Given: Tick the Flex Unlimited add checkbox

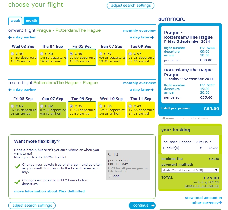Looking at the screenshot, I should coord(111,176).
